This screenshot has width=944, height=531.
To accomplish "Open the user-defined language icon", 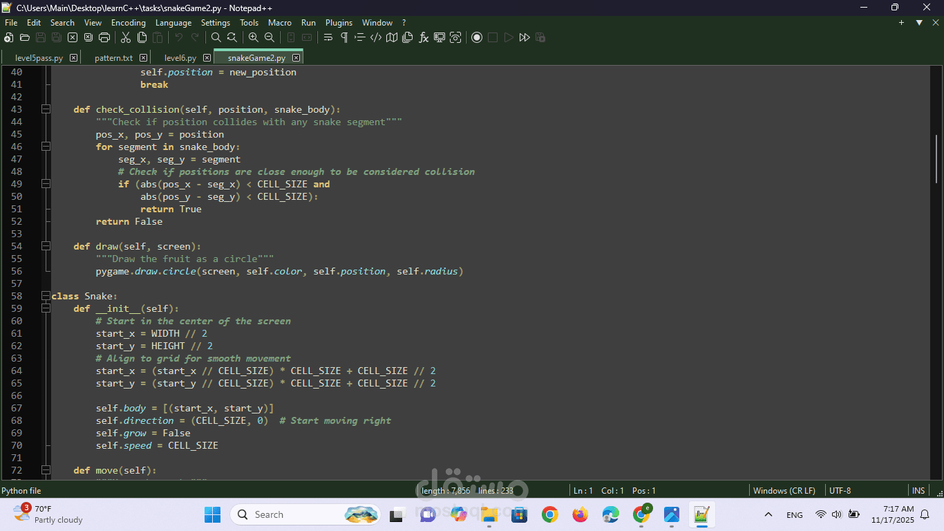I will tap(376, 37).
